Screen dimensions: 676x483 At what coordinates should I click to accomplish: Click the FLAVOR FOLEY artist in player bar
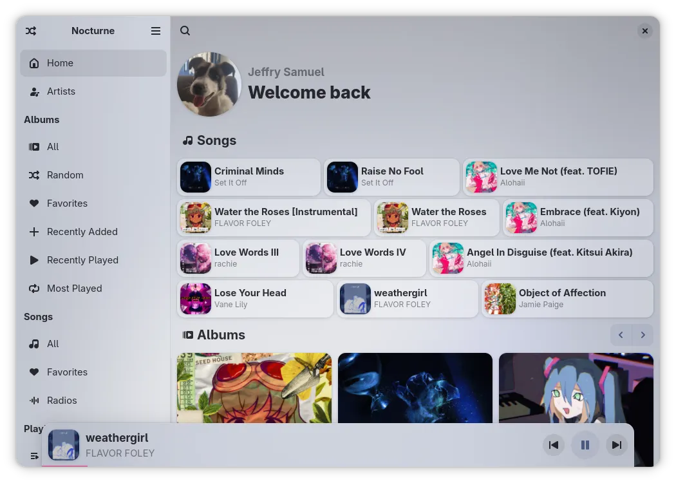tap(120, 453)
